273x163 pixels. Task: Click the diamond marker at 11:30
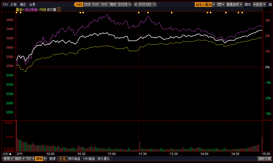tap(139, 13)
